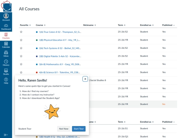184x138 pixels.
Task: Sort the first table by Favorite
Action: click(x=25, y=25)
